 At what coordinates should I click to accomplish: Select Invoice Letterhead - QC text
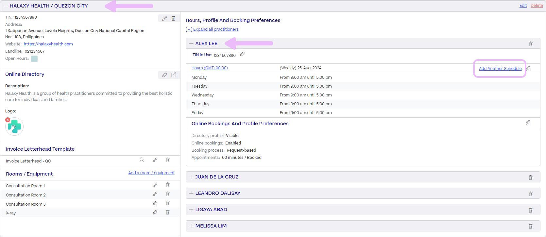point(28,161)
